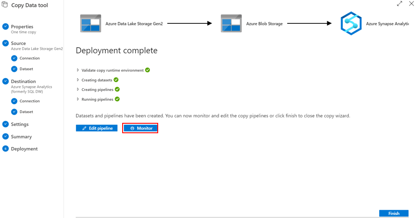This screenshot has width=416, height=218.
Task: Open the Source step in sidebar
Action: tap(18, 43)
